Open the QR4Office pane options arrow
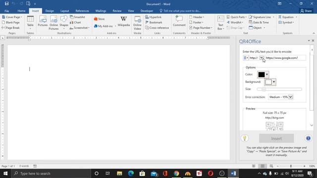317x178 pixels. [x=309, y=41]
